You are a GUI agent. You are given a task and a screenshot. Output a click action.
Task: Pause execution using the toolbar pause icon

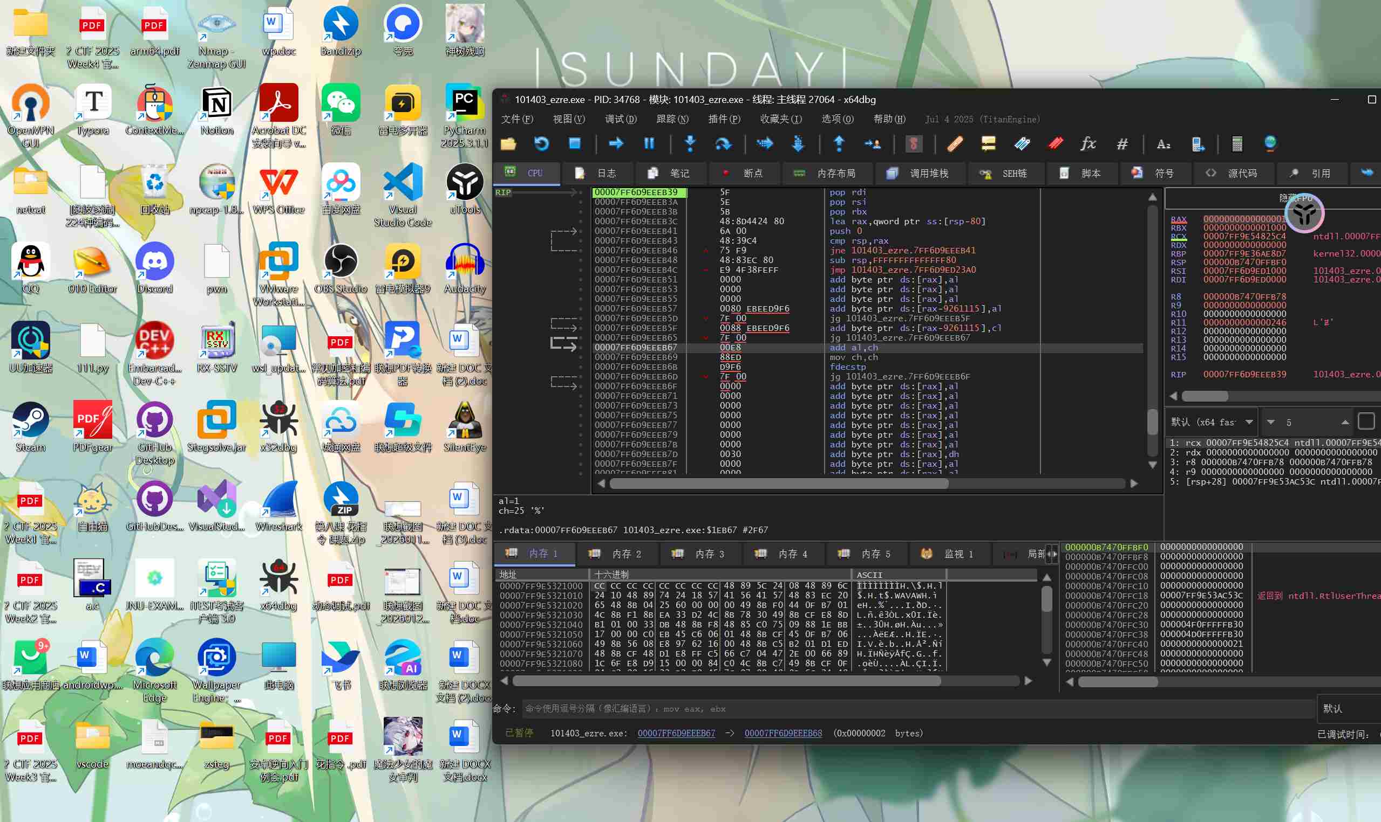[x=649, y=144]
